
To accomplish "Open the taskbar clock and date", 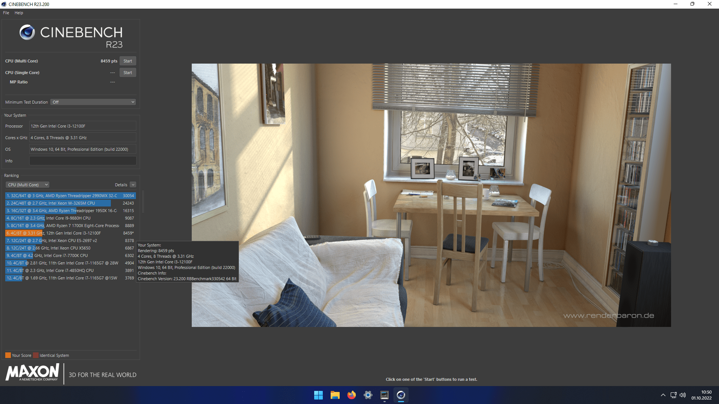I will click(701, 395).
